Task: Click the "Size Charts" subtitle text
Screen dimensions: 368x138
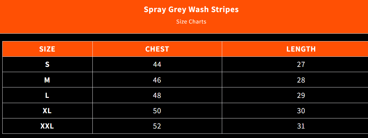Action: [191, 22]
